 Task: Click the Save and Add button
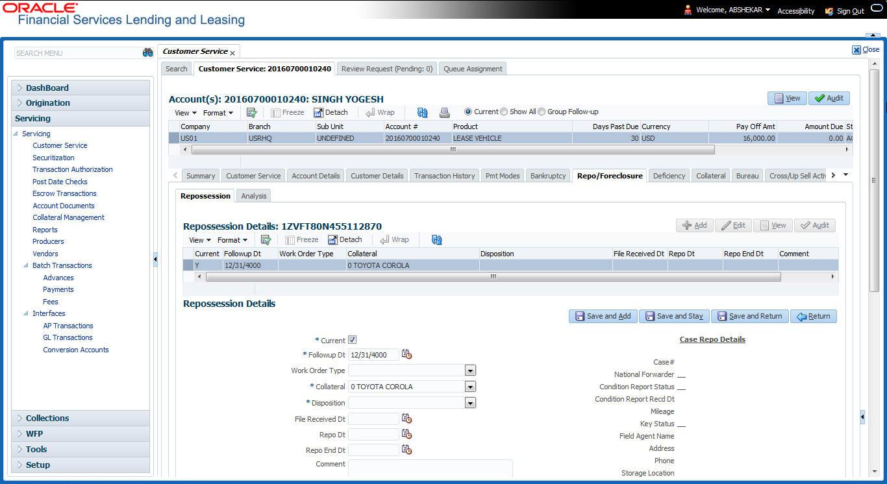603,316
